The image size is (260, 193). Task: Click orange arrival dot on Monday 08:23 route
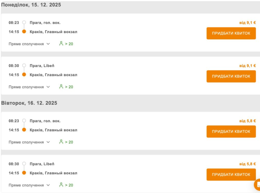coord(24,31)
